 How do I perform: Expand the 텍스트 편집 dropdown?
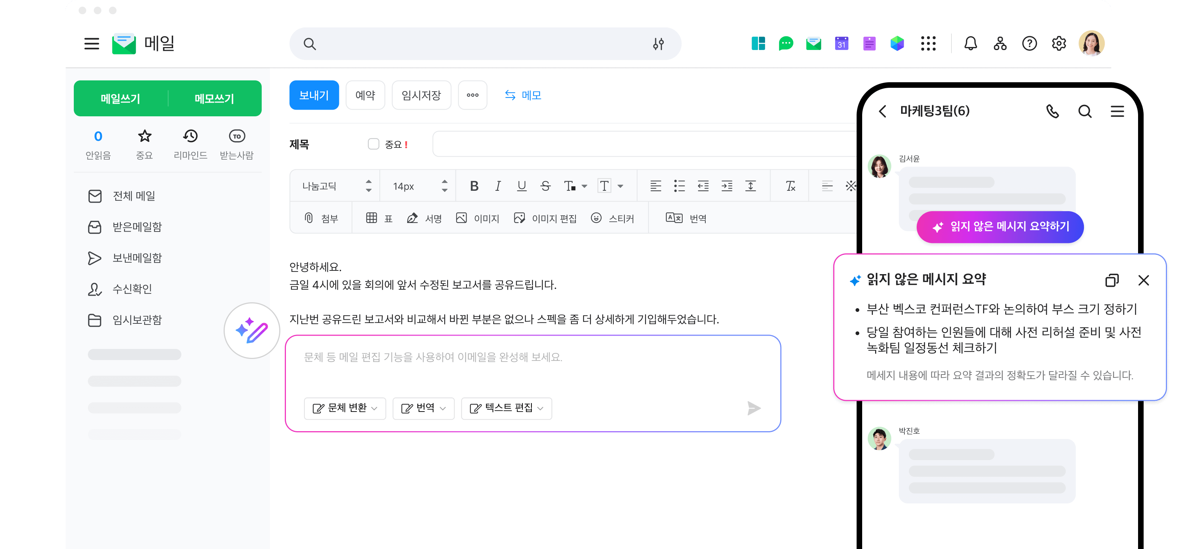506,408
